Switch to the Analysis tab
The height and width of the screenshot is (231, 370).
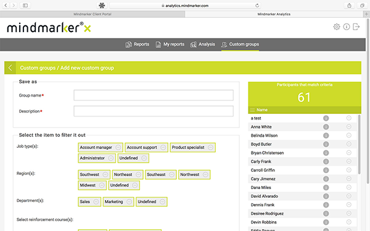tap(203, 44)
